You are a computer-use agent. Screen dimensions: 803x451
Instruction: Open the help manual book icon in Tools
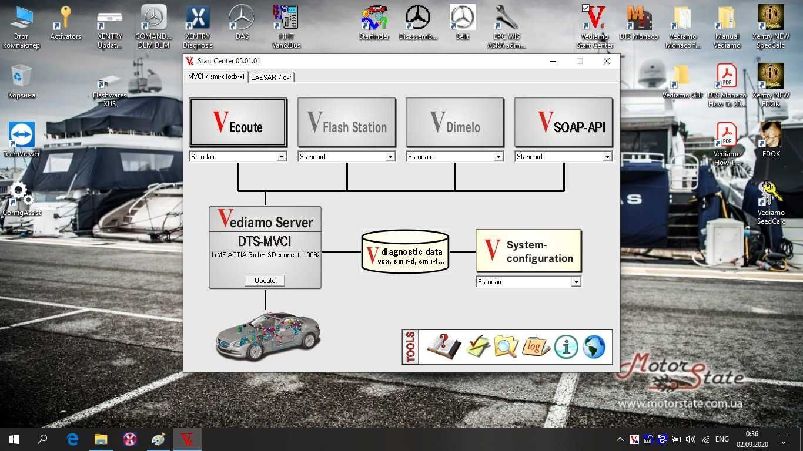tap(444, 346)
